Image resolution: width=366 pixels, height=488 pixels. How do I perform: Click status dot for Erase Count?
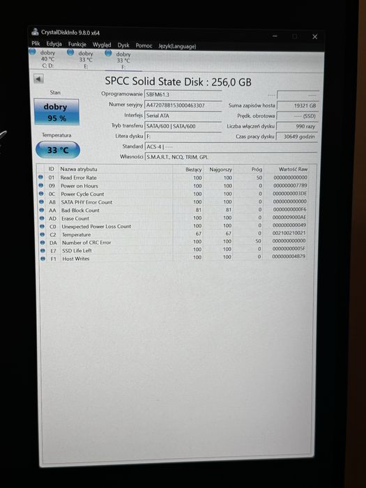tap(42, 218)
